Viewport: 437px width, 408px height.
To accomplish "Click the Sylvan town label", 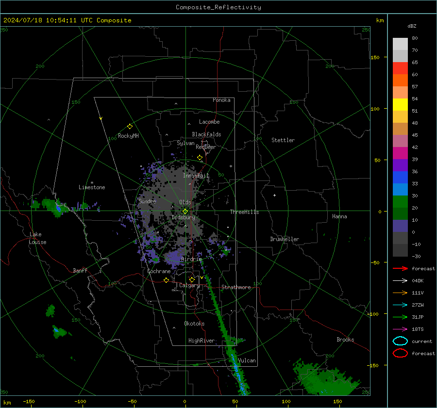I will [185, 143].
